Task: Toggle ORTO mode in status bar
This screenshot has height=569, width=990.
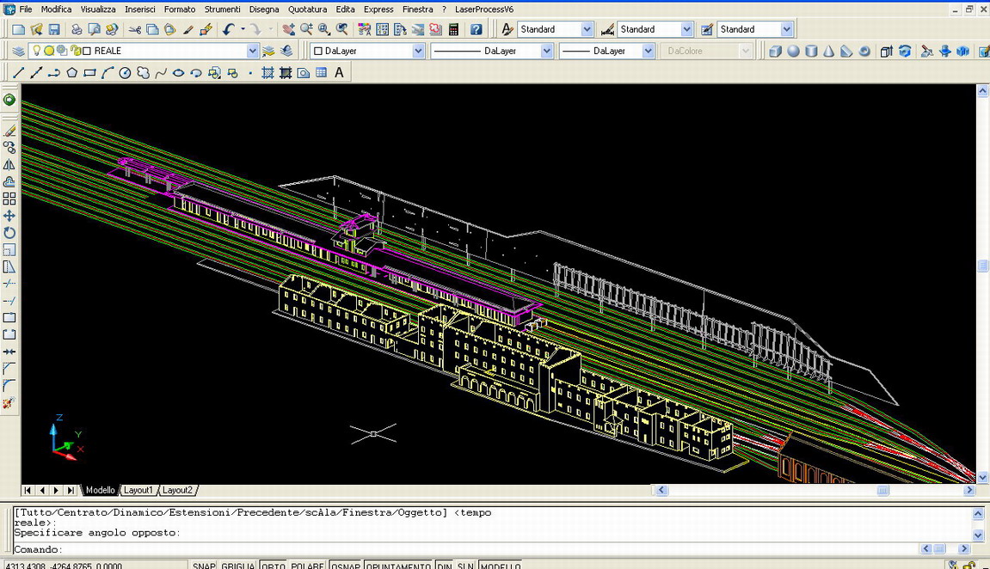Action: pyautogui.click(x=273, y=566)
